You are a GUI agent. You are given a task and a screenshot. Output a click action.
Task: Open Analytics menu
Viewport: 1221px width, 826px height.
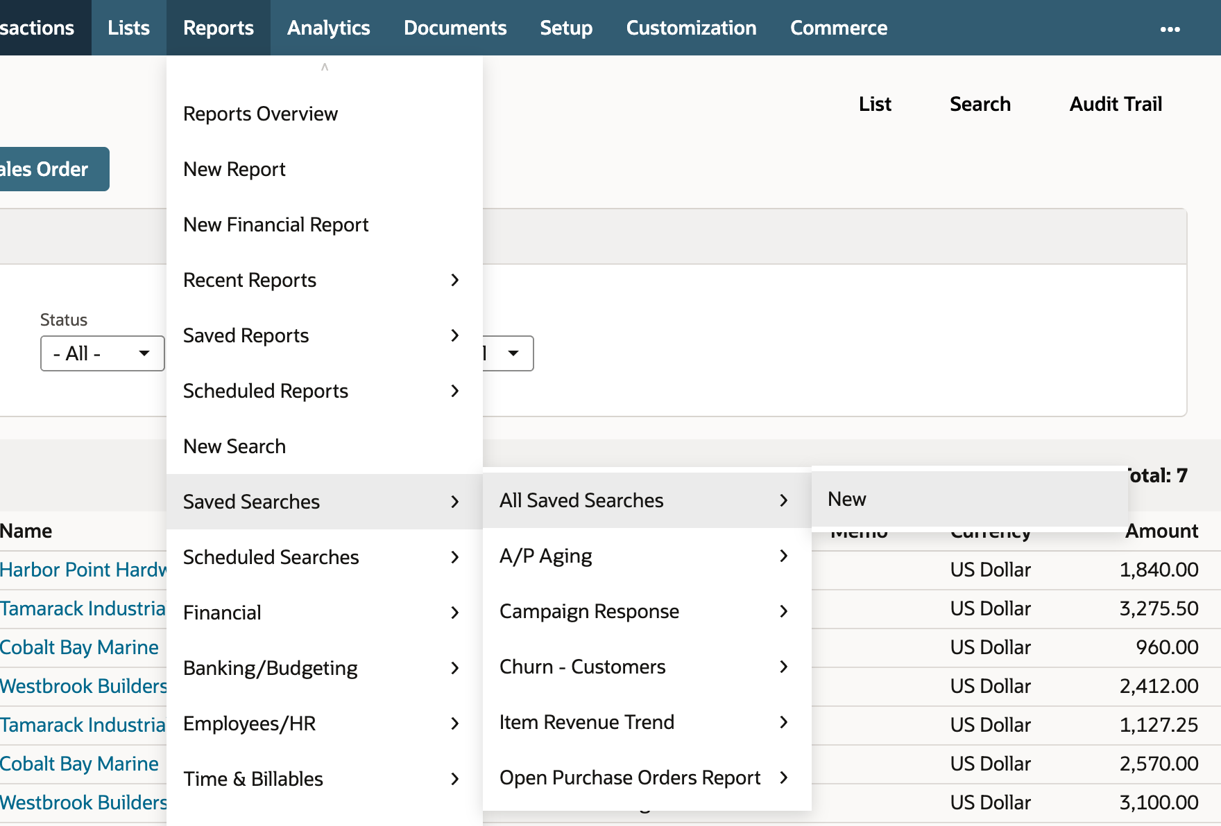pos(329,28)
